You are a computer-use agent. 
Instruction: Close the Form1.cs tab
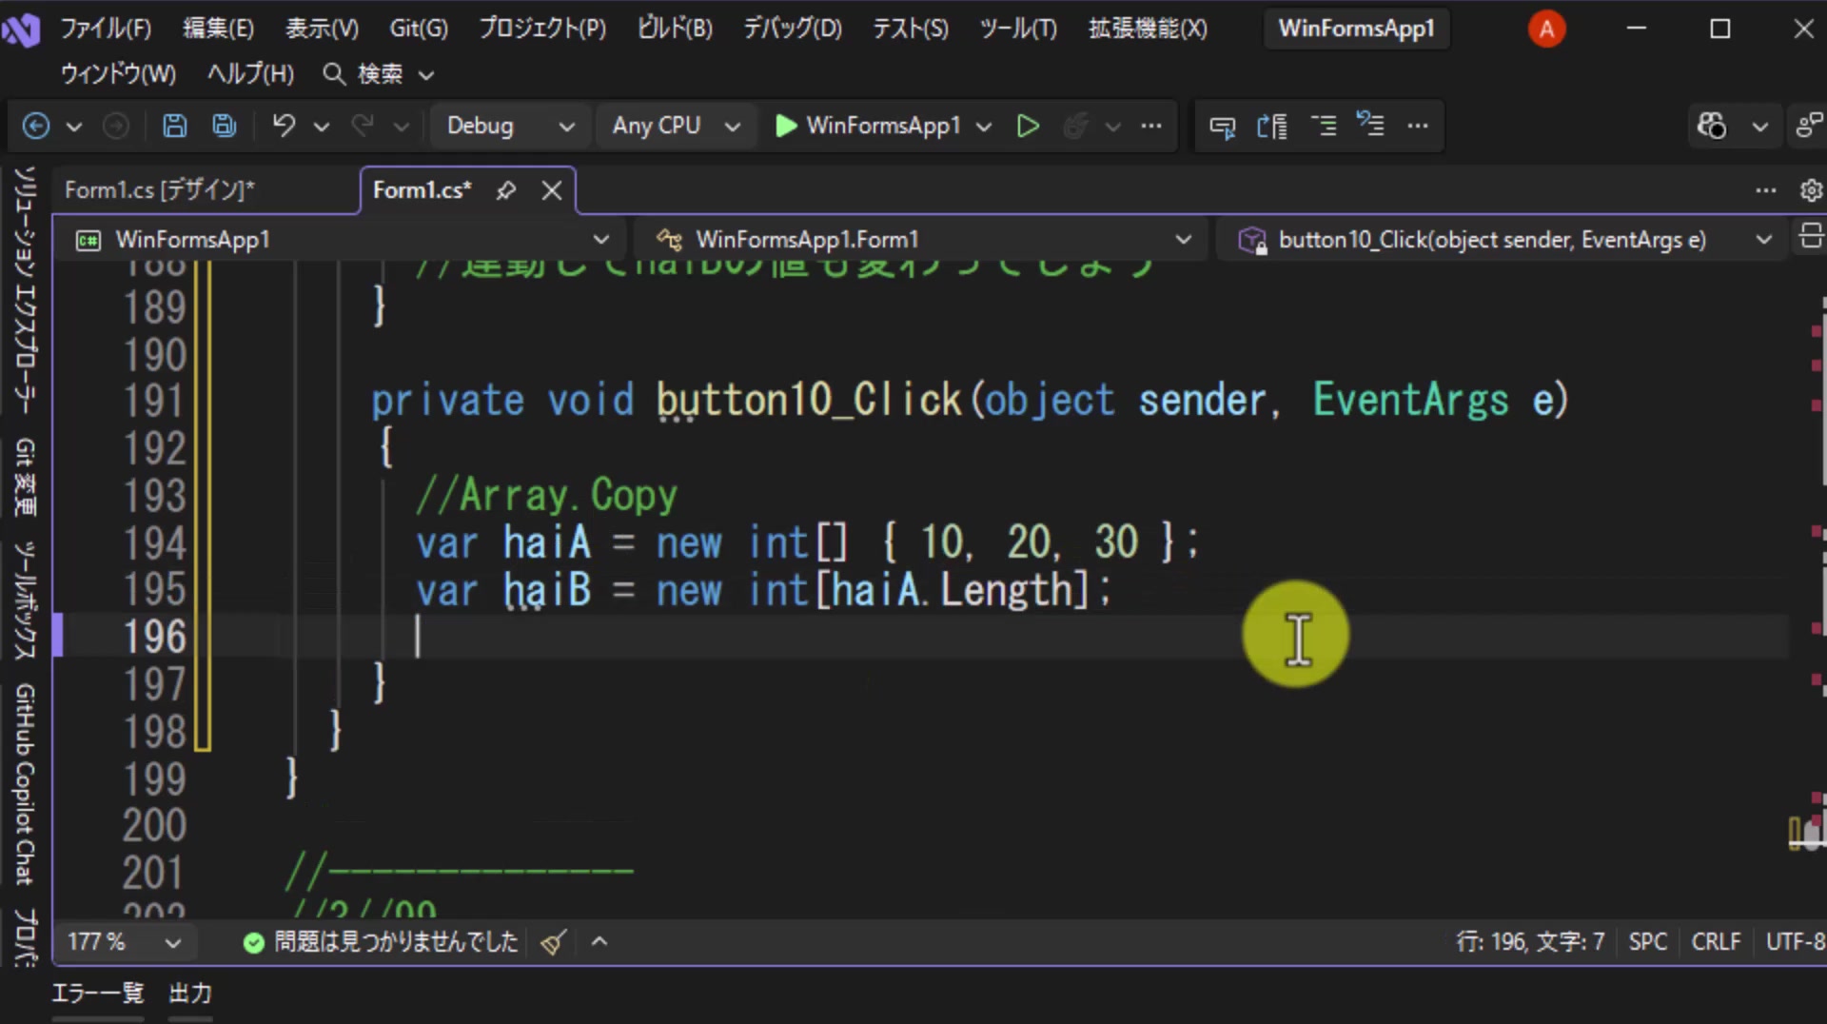[552, 190]
